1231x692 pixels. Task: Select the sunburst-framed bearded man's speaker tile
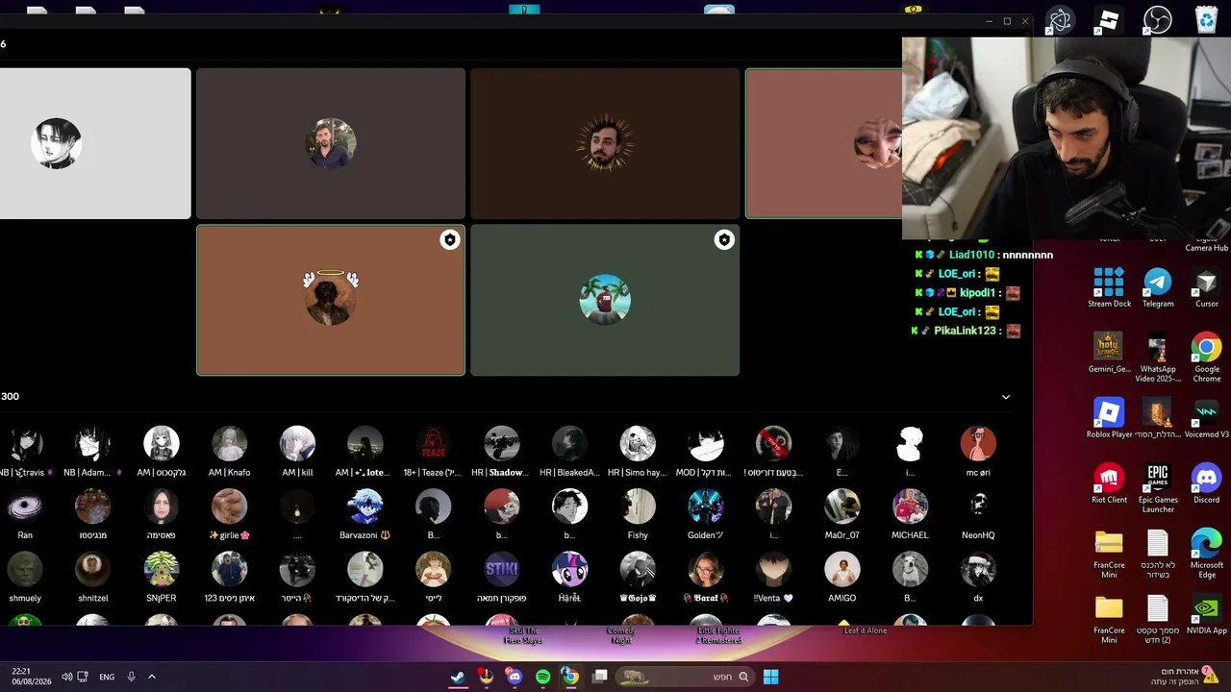coord(605,143)
